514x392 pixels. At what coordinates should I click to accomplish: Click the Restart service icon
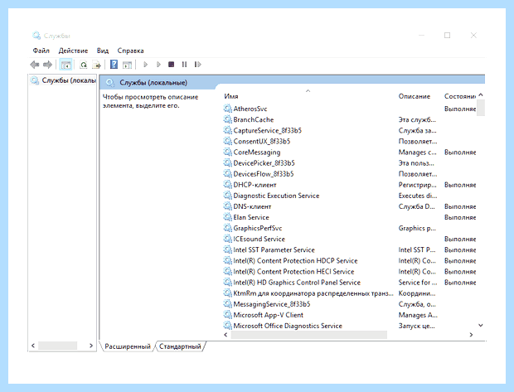point(197,65)
